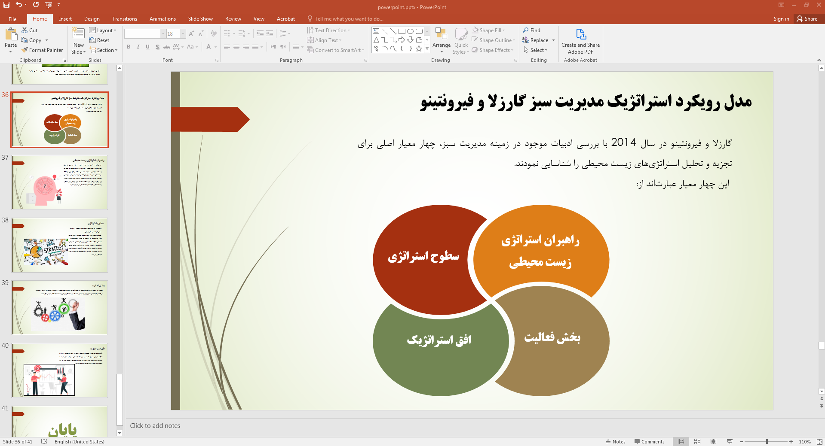The height and width of the screenshot is (446, 825).
Task: Open Quick Styles gallery
Action: [461, 41]
